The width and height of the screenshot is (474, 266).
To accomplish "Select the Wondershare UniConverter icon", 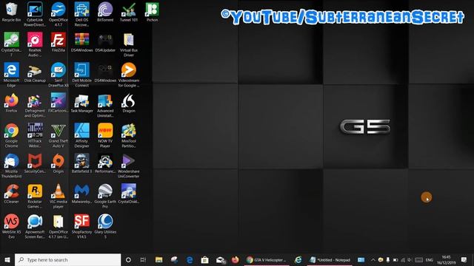I will click(129, 166).
